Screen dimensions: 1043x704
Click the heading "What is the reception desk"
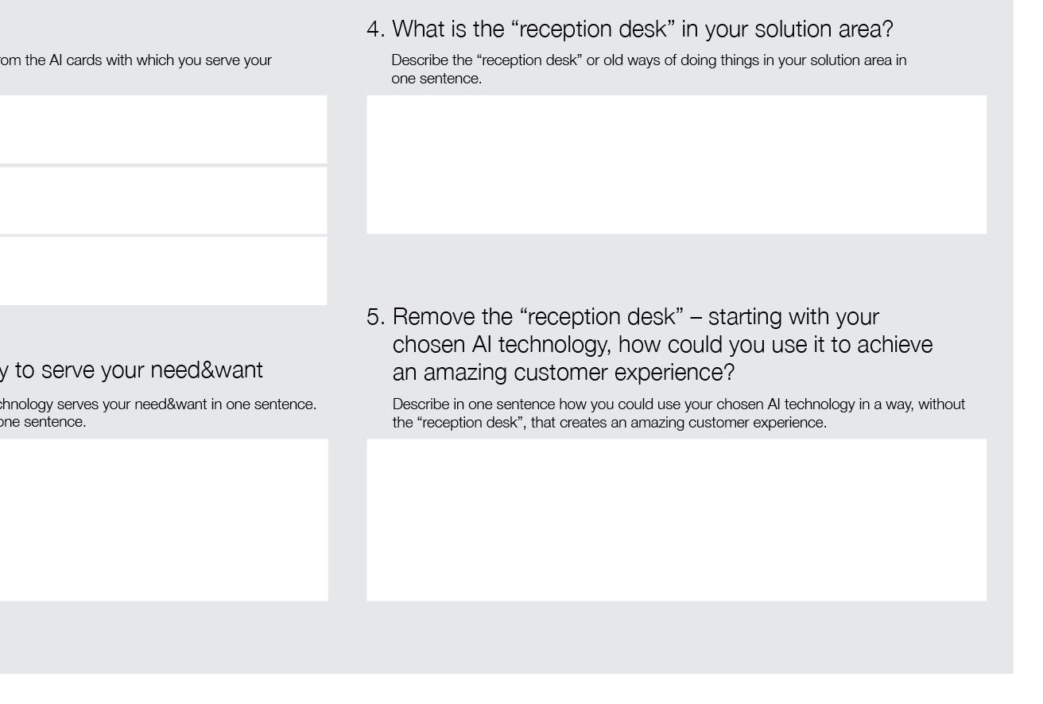(643, 29)
